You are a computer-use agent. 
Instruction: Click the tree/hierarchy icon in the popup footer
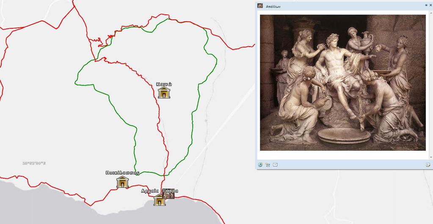pos(268,165)
